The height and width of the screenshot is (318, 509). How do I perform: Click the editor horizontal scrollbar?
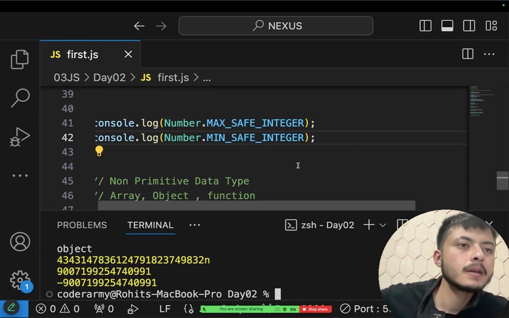[x=257, y=205]
